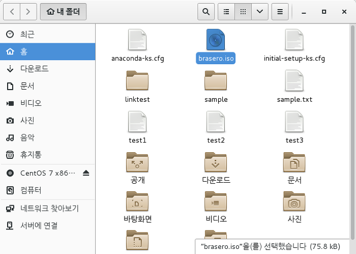Open 네트워크 찾아보기 in the sidebar
The image size is (356, 254).
[48, 208]
